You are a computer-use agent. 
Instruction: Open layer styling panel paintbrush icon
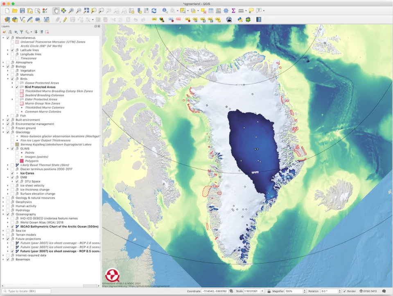click(x=4, y=32)
